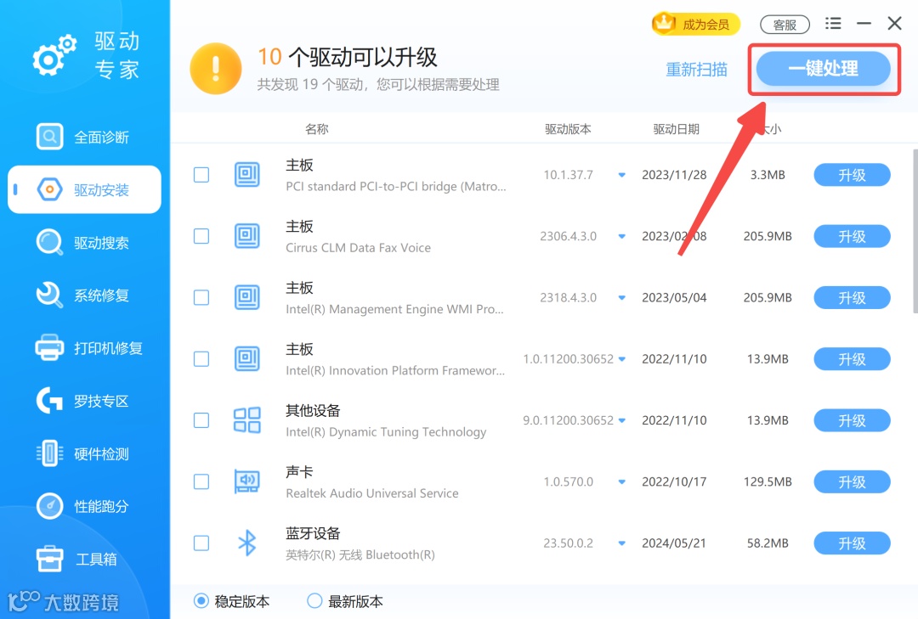
Task: Click the 成为会员 button
Action: tap(696, 24)
